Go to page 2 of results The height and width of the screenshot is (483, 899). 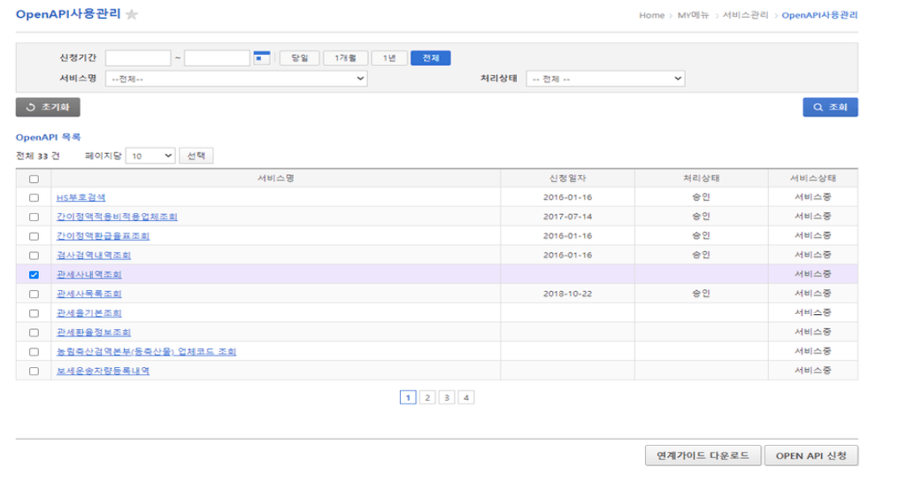tap(427, 398)
